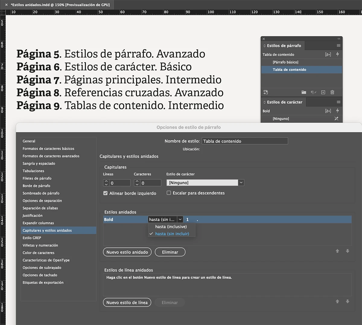Click the Nuevo estilo anidado button

(127, 252)
